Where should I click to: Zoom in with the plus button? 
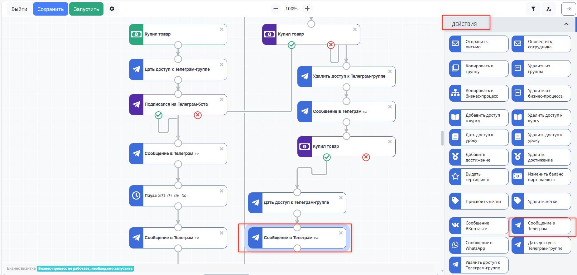pos(307,9)
